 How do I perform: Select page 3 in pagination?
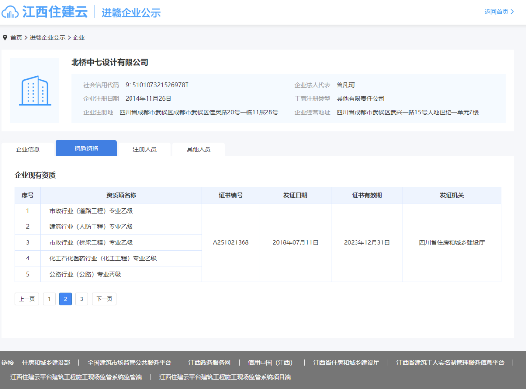[82, 299]
